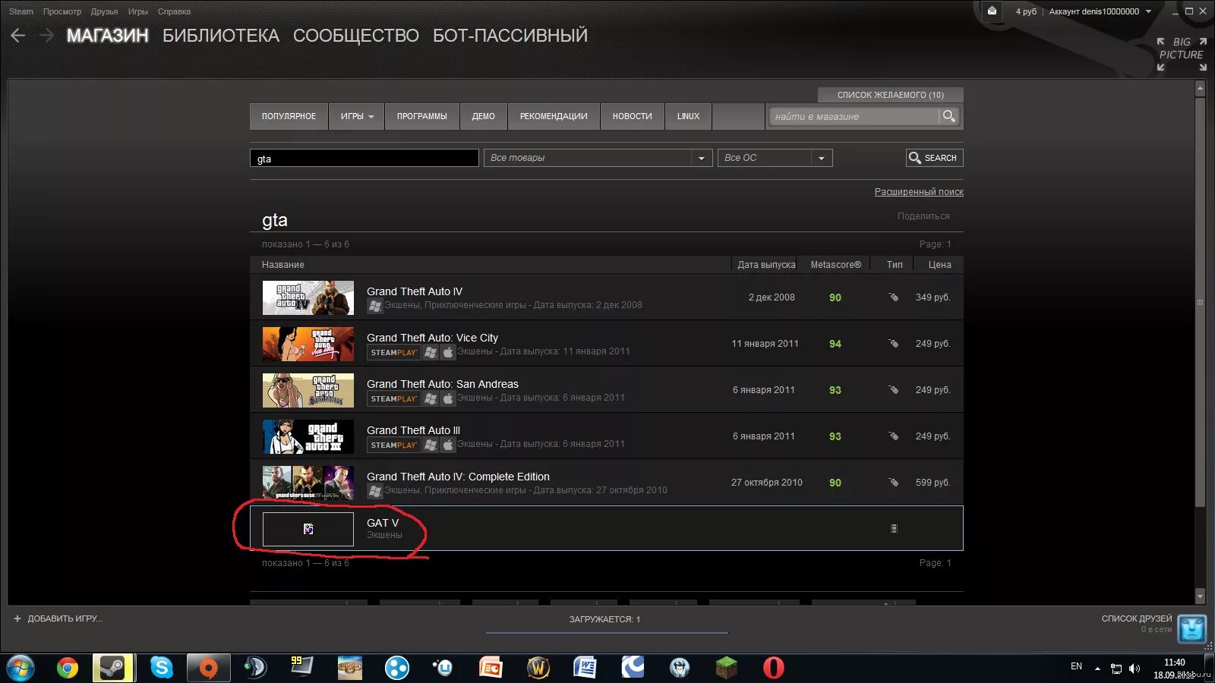
Task: Click the ДЕМО store tab
Action: [483, 116]
